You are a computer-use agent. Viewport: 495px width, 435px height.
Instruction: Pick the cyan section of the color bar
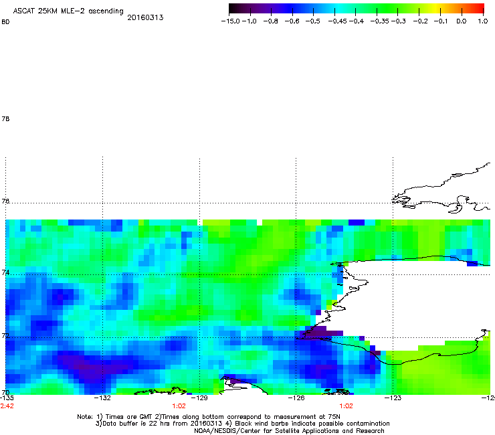tap(339, 9)
